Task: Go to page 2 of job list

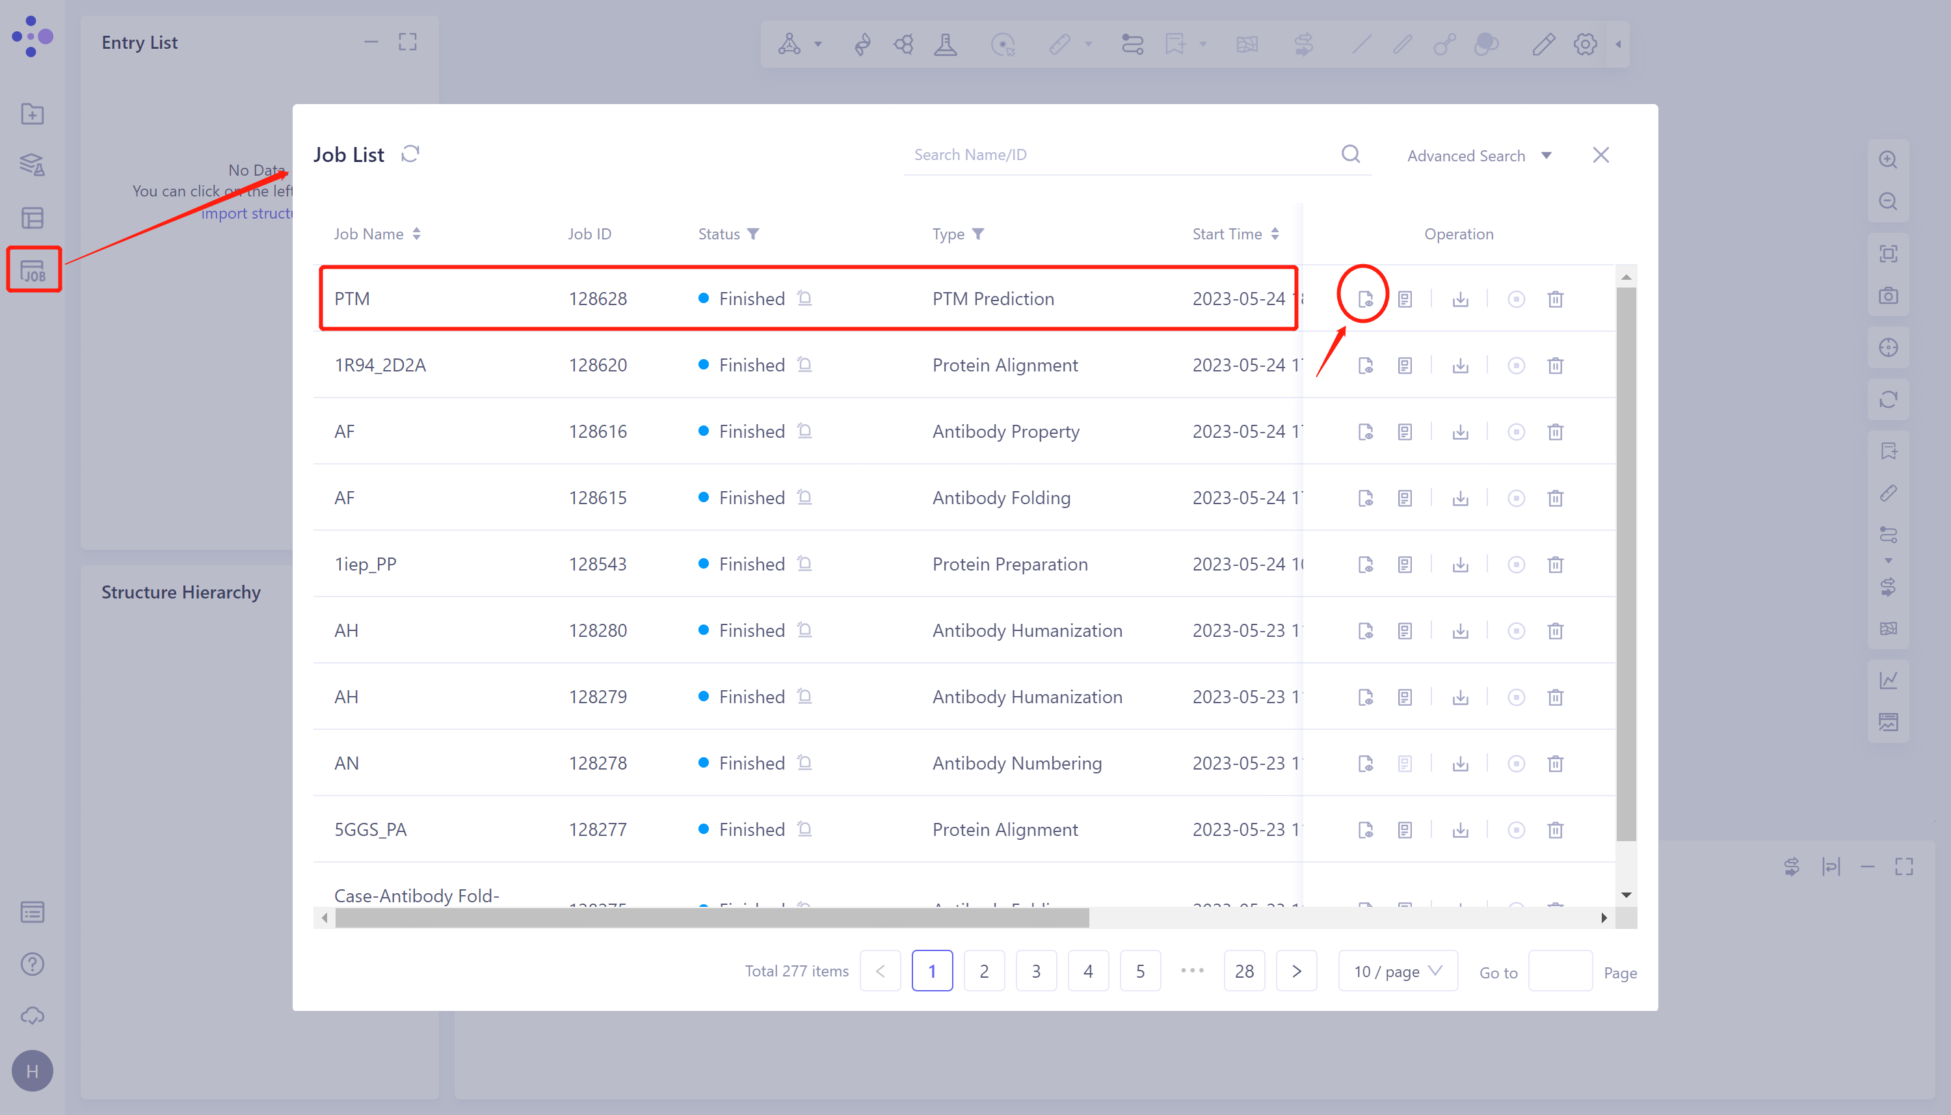Action: pyautogui.click(x=983, y=971)
